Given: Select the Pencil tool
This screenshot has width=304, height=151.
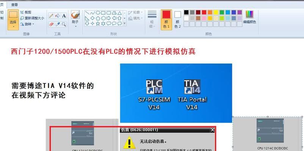Looking at the screenshot, I should pos(51,15).
